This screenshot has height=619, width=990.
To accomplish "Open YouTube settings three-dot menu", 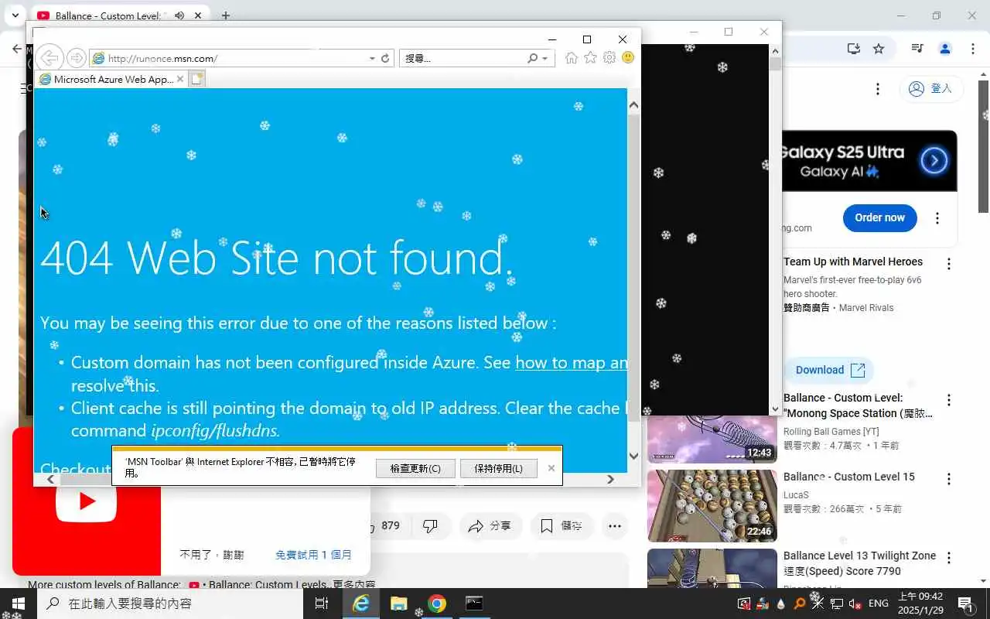I will tap(878, 89).
